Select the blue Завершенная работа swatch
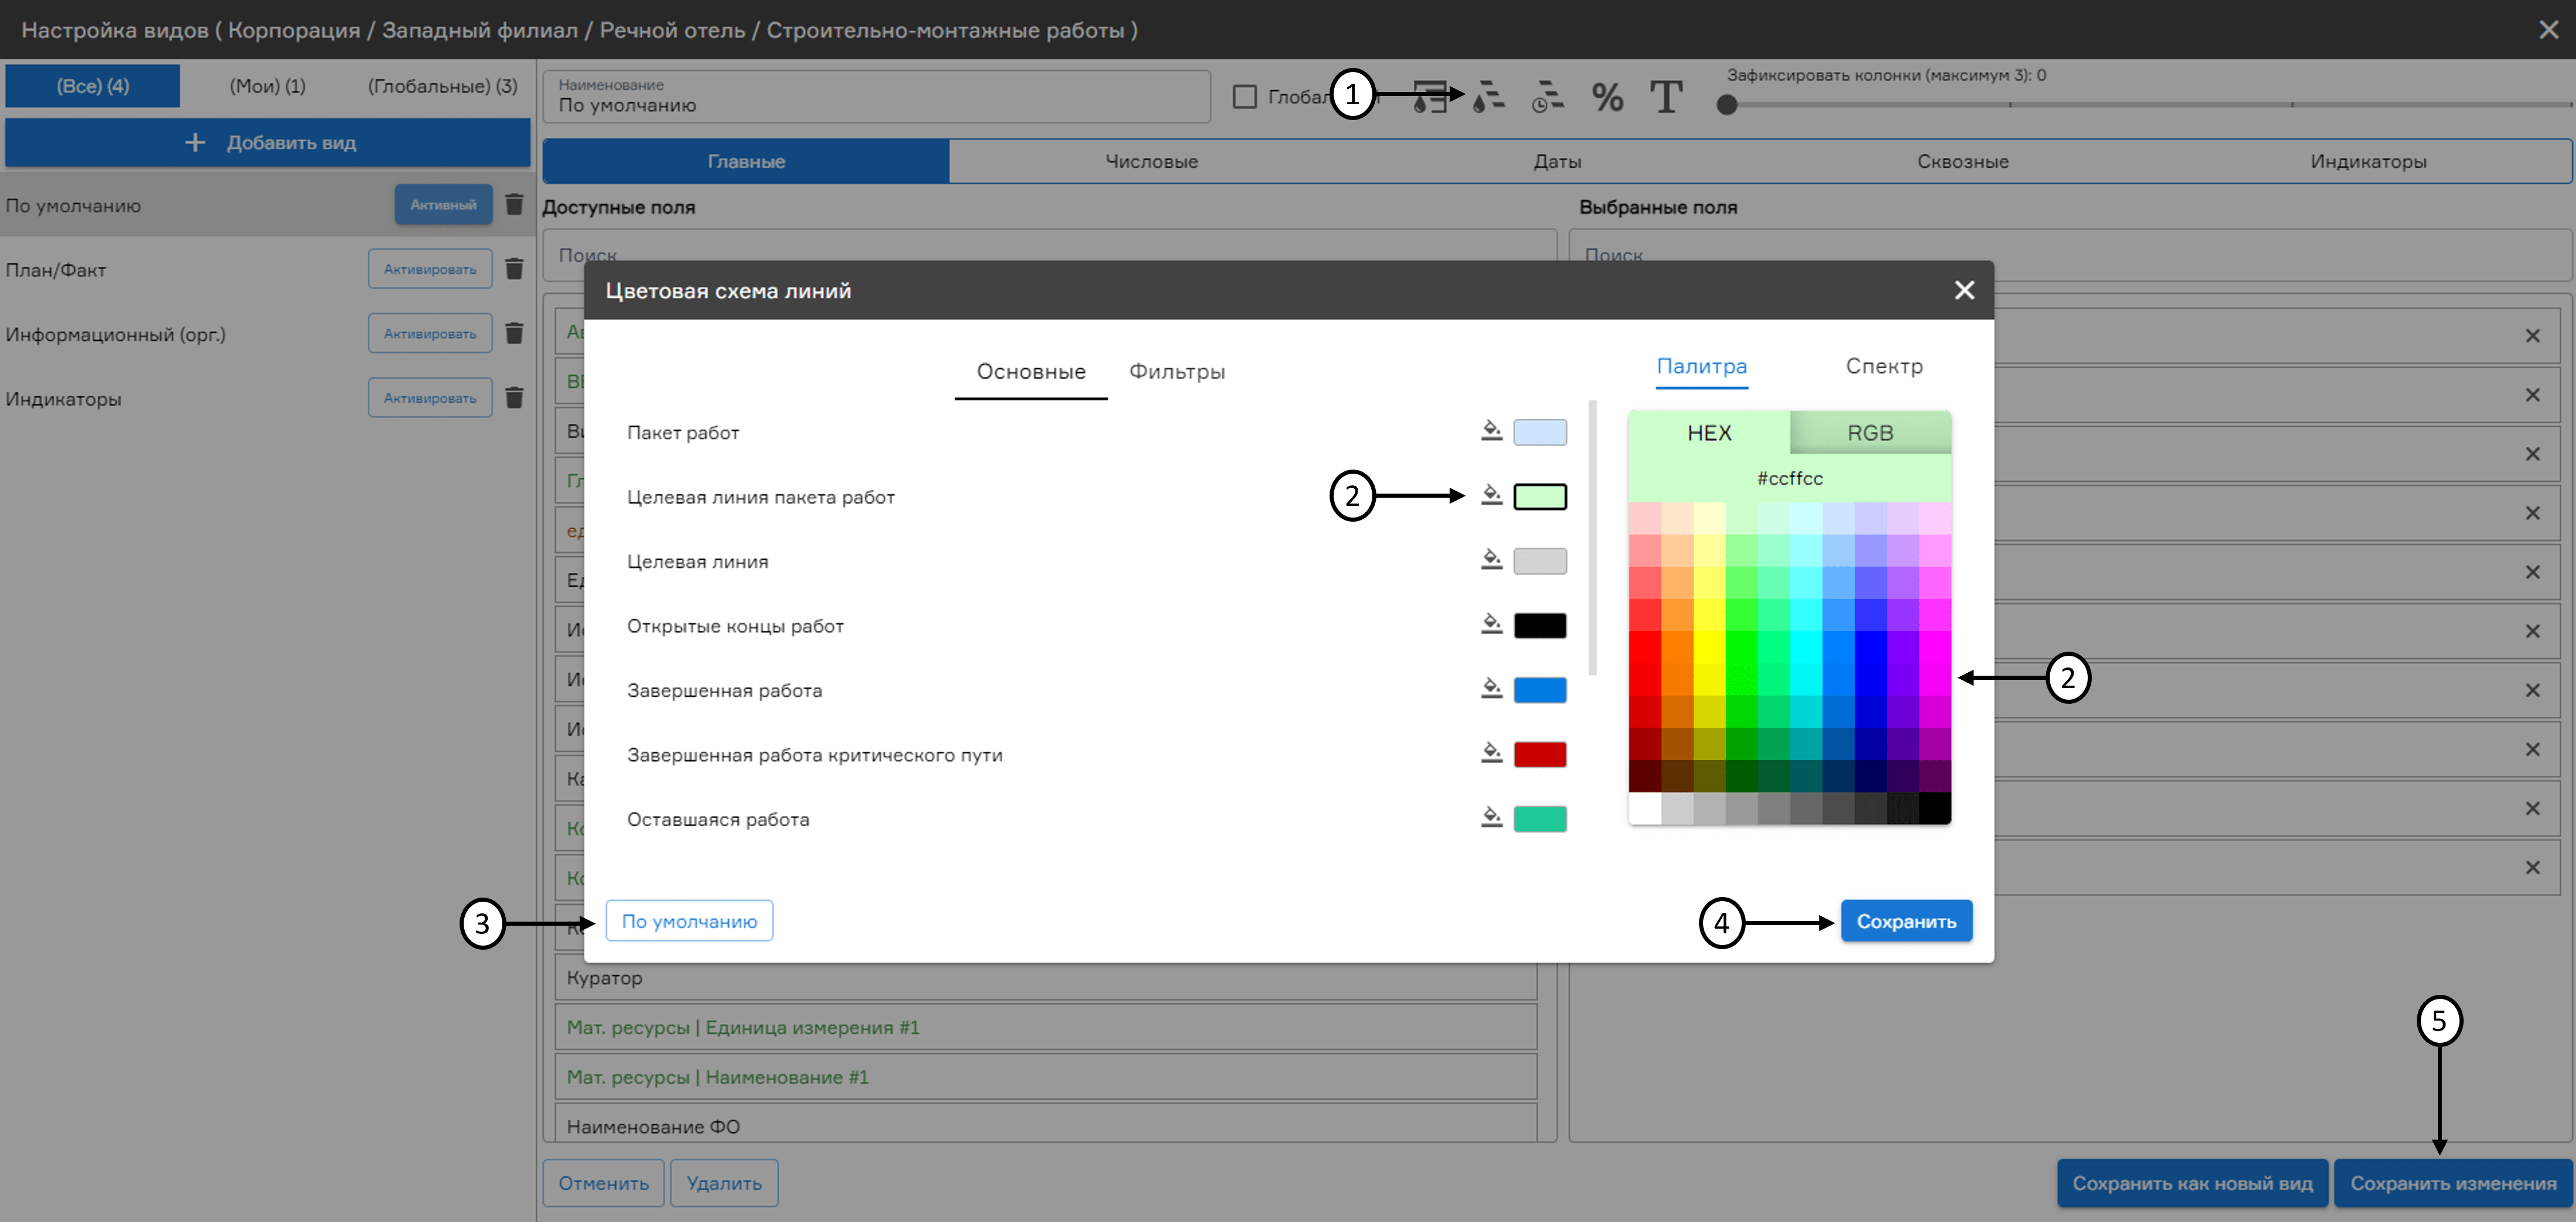The height and width of the screenshot is (1222, 2576). (1540, 690)
